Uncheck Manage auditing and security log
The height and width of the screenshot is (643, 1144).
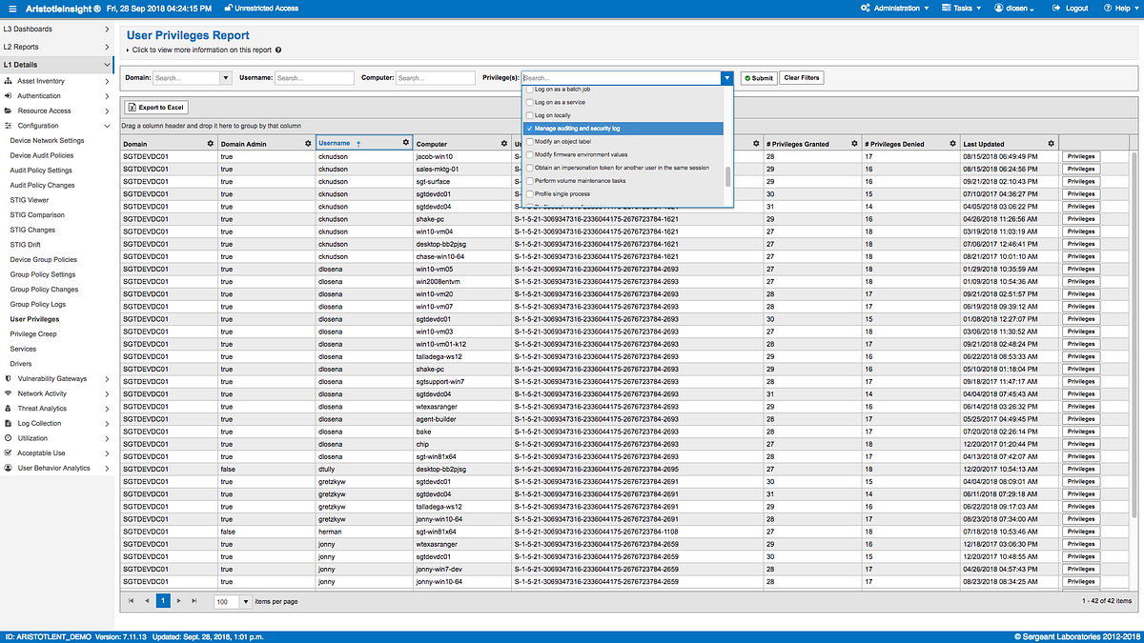530,128
